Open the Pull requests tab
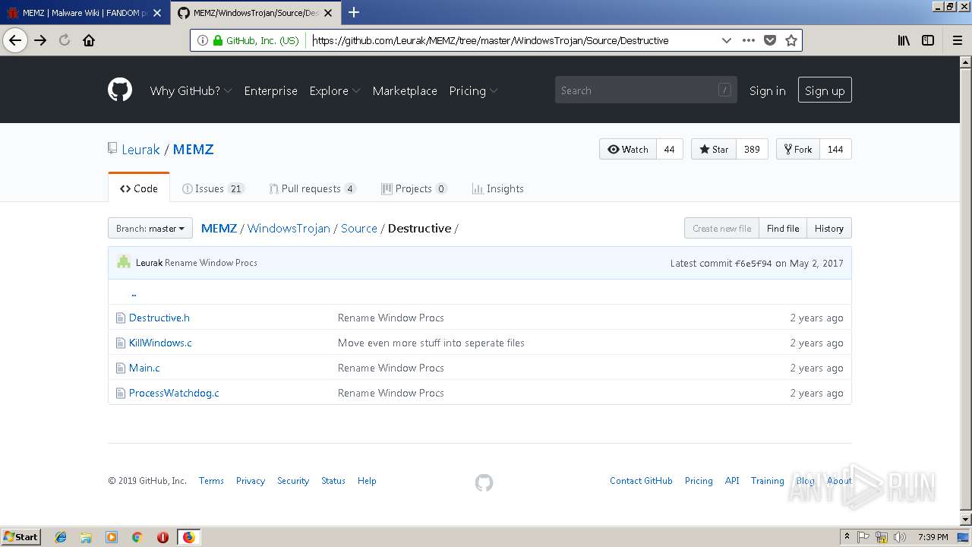The height and width of the screenshot is (547, 972). tap(313, 188)
